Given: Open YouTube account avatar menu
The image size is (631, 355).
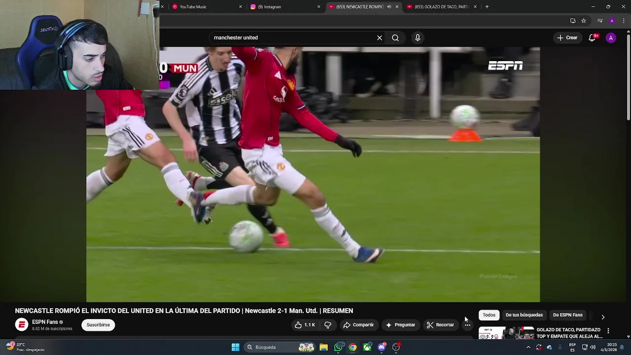Looking at the screenshot, I should point(611,37).
